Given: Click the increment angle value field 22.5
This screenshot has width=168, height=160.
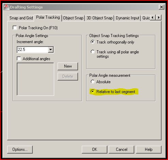Looking at the screenshot, I should [32, 50].
